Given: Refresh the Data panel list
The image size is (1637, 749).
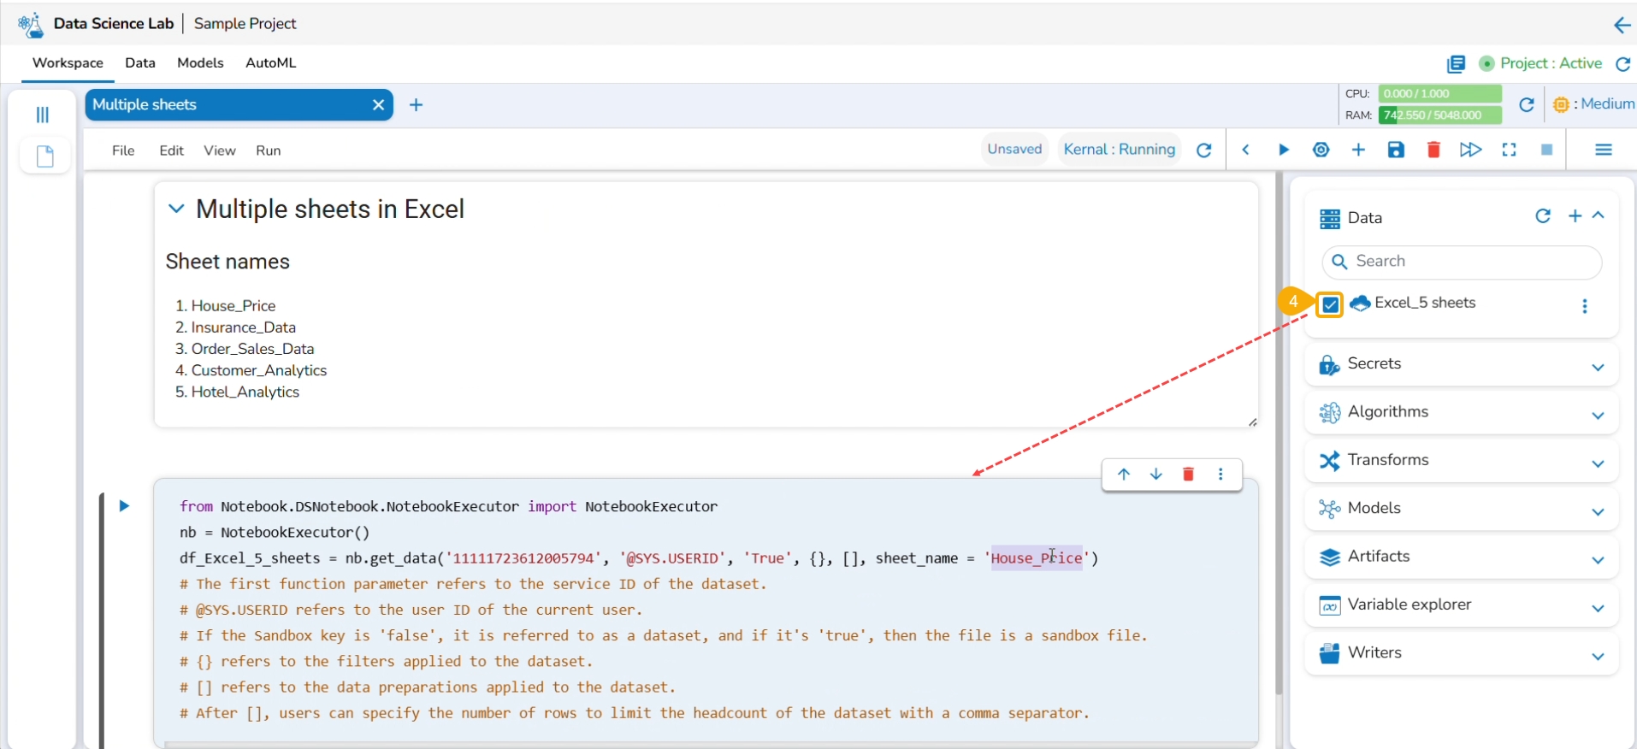Looking at the screenshot, I should click(1542, 216).
